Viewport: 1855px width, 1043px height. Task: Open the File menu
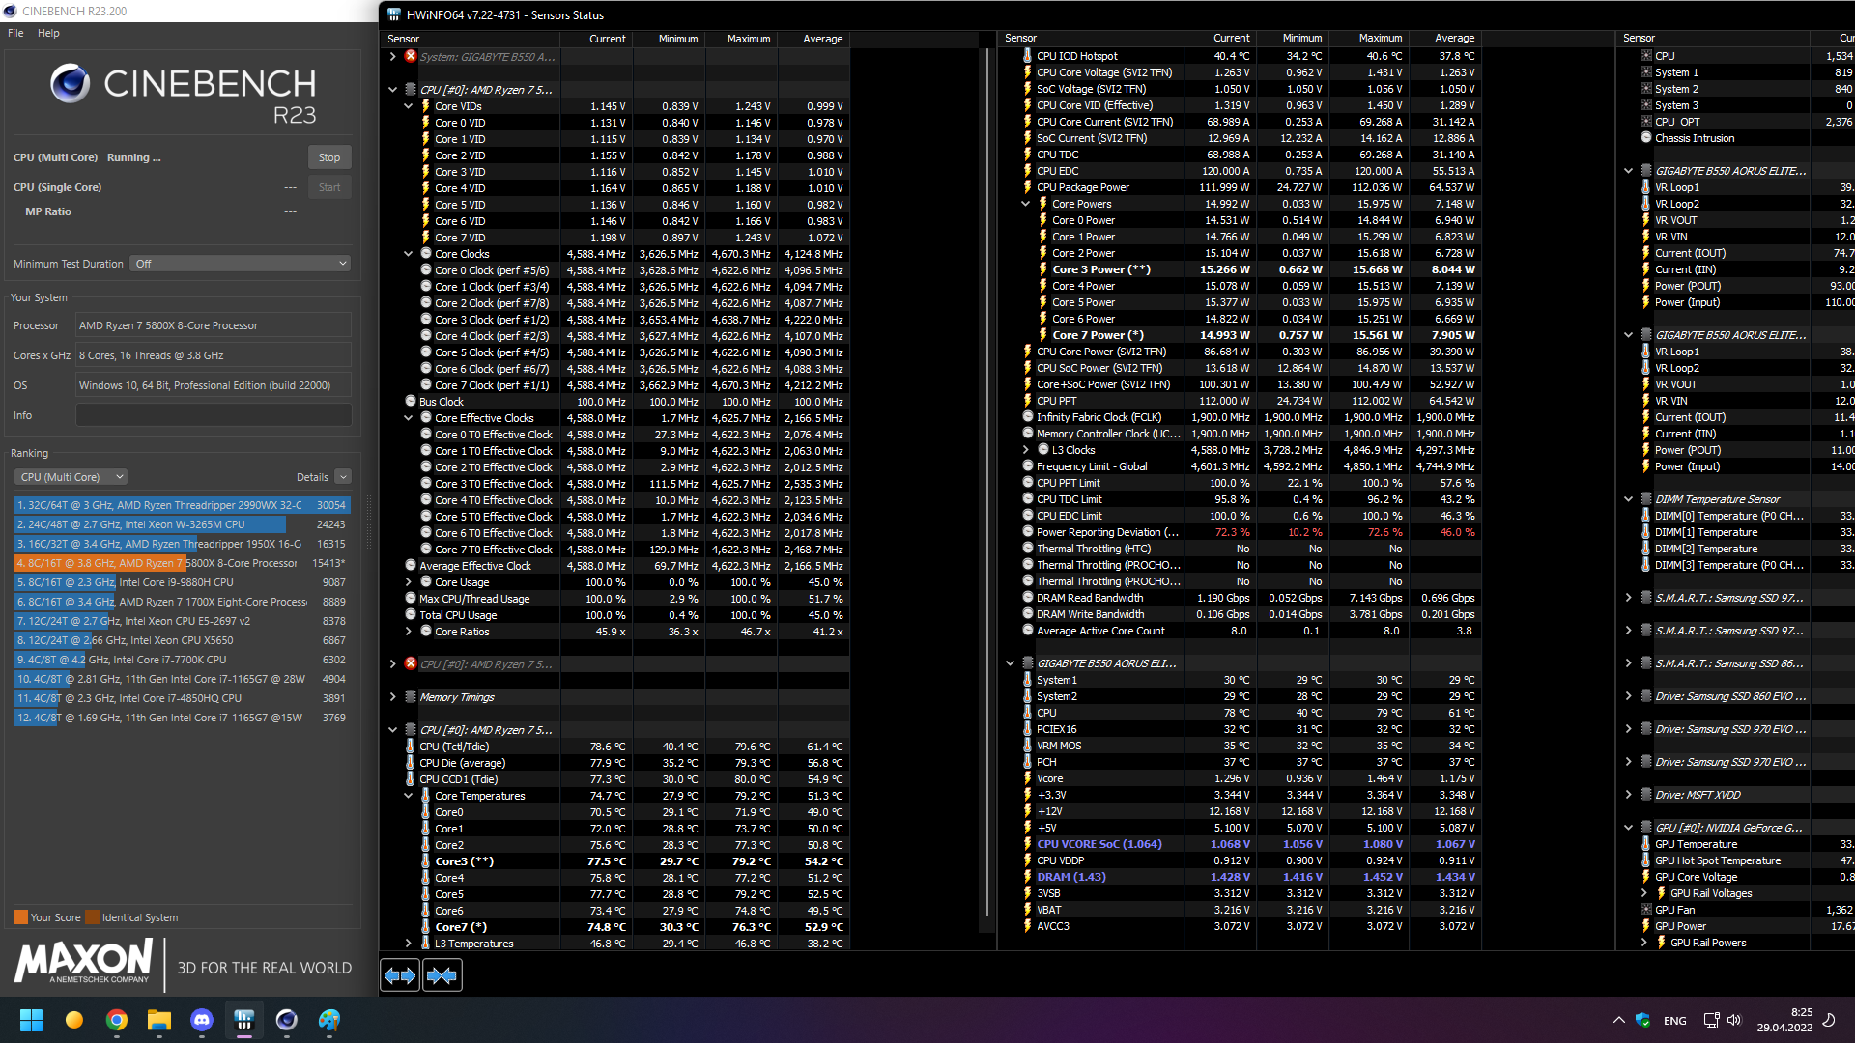15,33
